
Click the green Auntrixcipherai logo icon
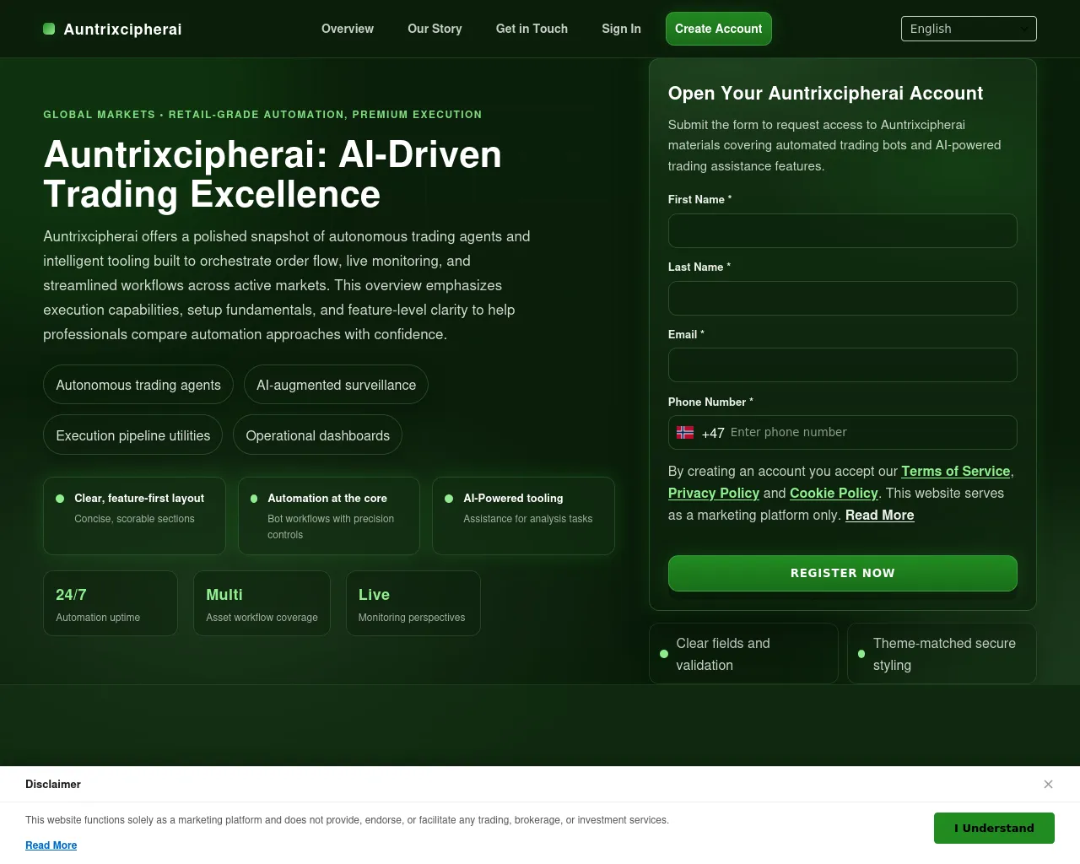[x=49, y=29]
